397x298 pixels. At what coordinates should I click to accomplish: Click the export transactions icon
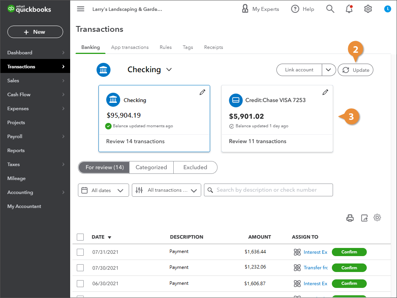(x=364, y=218)
